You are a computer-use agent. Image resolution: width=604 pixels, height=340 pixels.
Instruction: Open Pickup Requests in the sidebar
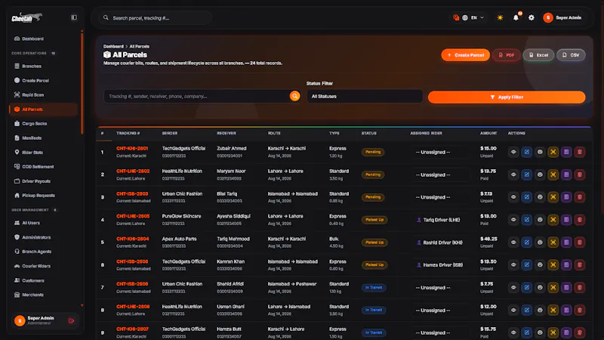44,196
